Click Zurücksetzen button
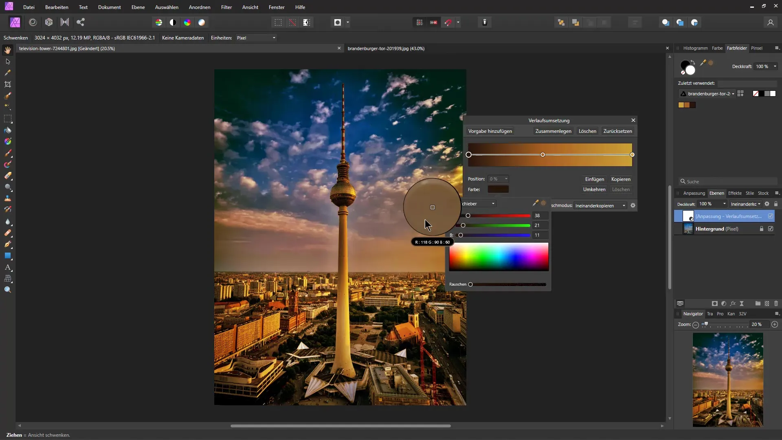This screenshot has width=782, height=440. (617, 131)
